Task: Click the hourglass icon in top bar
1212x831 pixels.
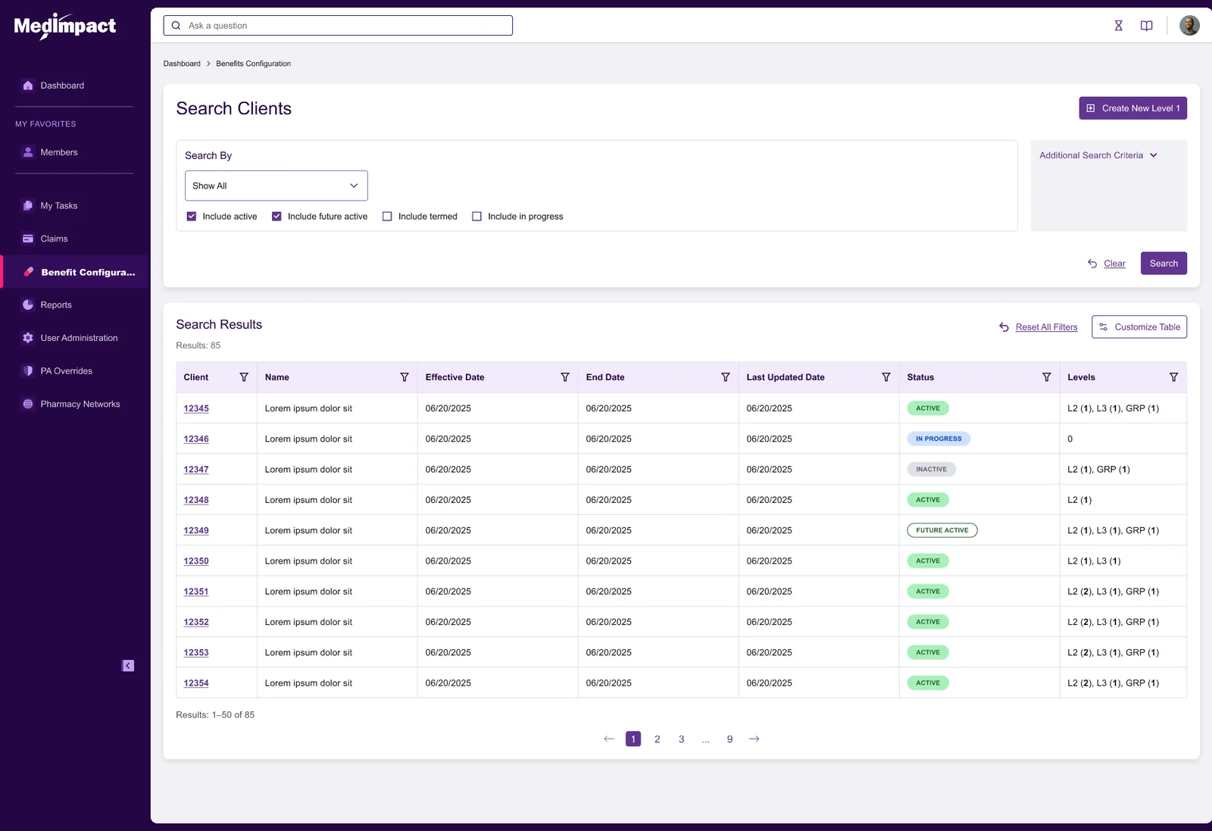Action: (x=1118, y=26)
